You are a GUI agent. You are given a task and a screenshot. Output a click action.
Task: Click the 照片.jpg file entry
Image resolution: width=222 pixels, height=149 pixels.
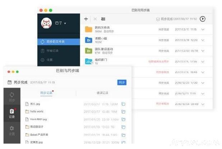coord(35,104)
